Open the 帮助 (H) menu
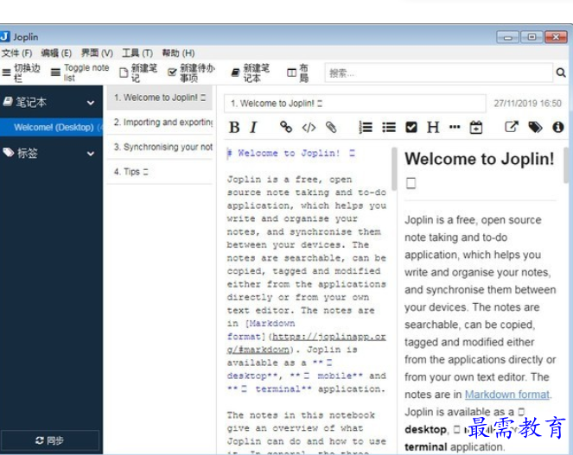 coord(178,54)
